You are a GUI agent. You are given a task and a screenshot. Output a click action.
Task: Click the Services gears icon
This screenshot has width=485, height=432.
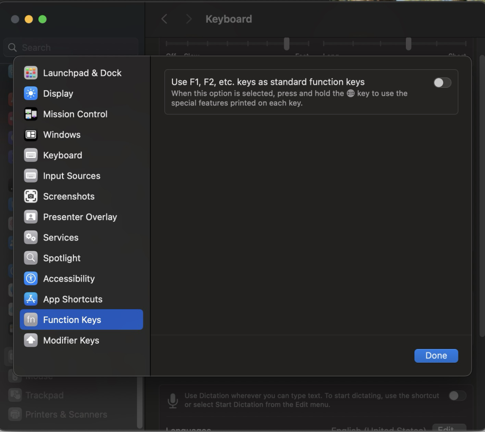coord(31,238)
